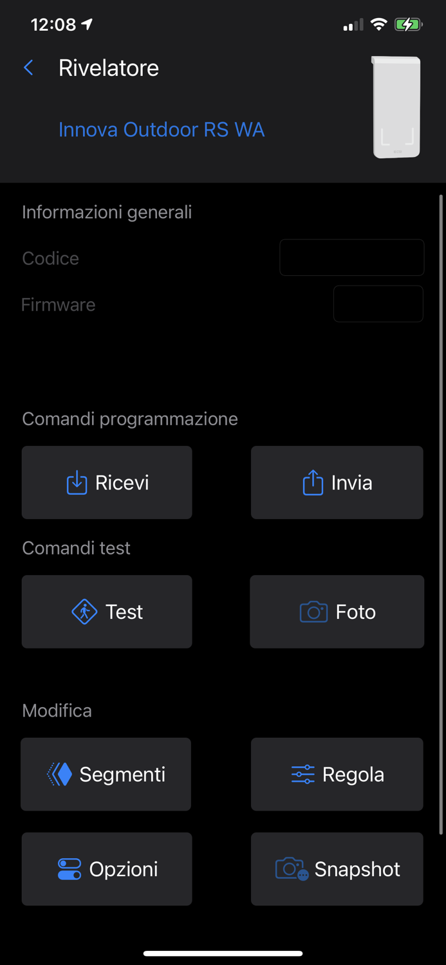This screenshot has width=446, height=965.
Task: Tap the detector device thumbnail image
Action: click(x=396, y=107)
